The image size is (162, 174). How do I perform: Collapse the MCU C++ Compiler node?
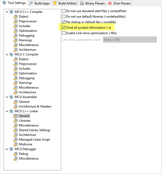(7, 12)
